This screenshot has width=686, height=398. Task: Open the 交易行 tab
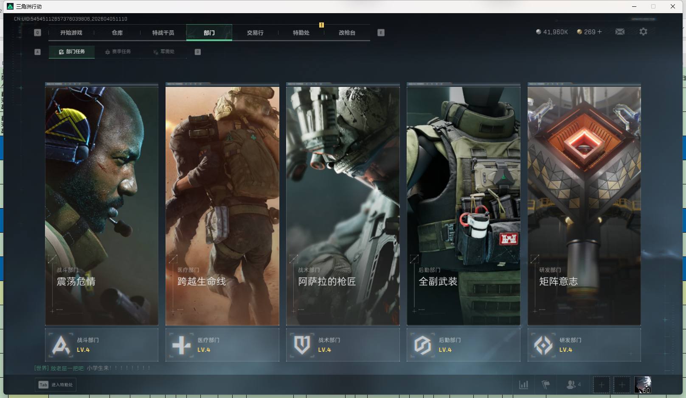[255, 33]
